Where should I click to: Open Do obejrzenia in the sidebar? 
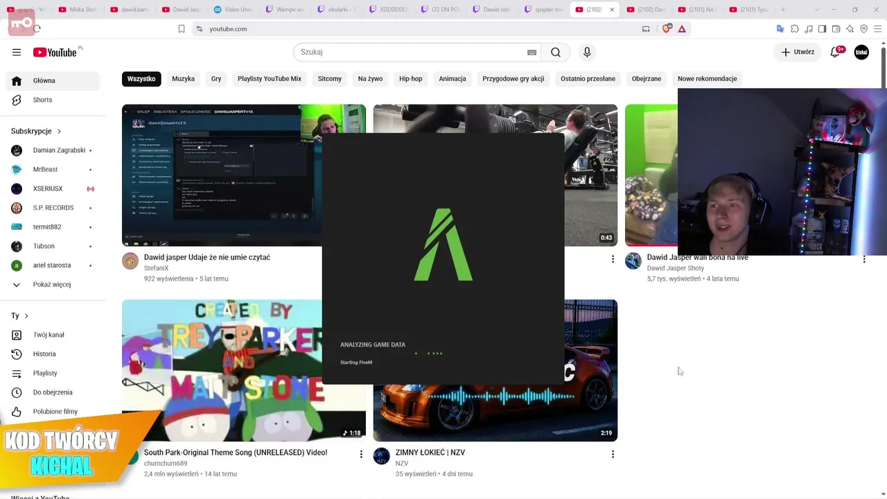[x=53, y=392]
